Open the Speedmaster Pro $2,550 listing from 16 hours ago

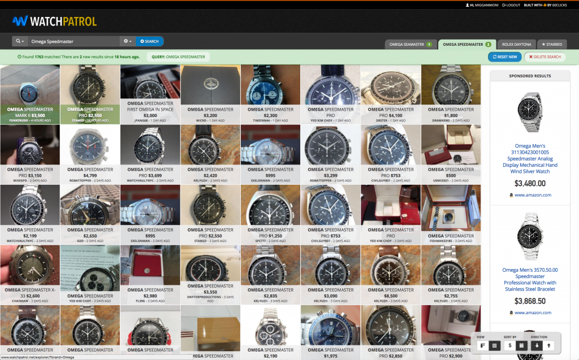point(90,94)
